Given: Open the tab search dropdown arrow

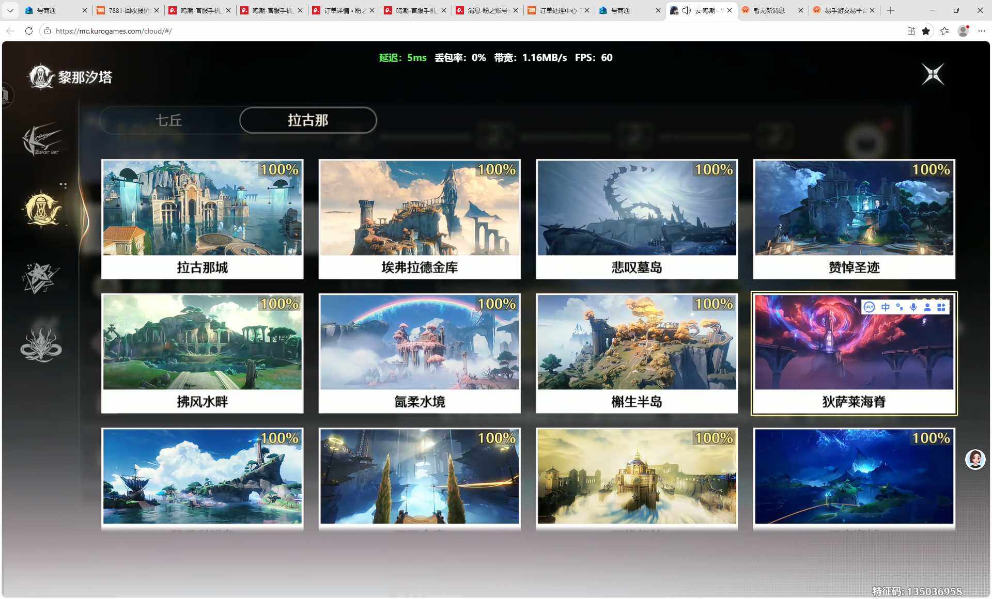Looking at the screenshot, I should pos(10,10).
